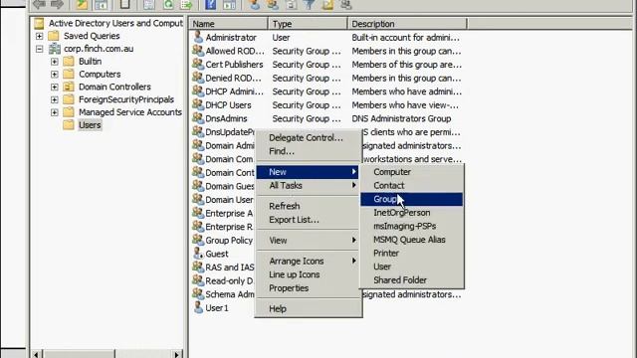Viewport: 637px width, 358px height.
Task: Click the Back arrow toolbar icon
Action: coord(39,4)
